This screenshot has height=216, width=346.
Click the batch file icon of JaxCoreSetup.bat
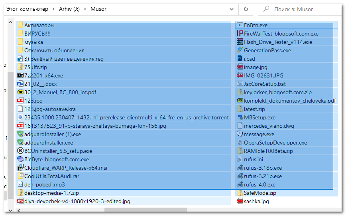240,84
